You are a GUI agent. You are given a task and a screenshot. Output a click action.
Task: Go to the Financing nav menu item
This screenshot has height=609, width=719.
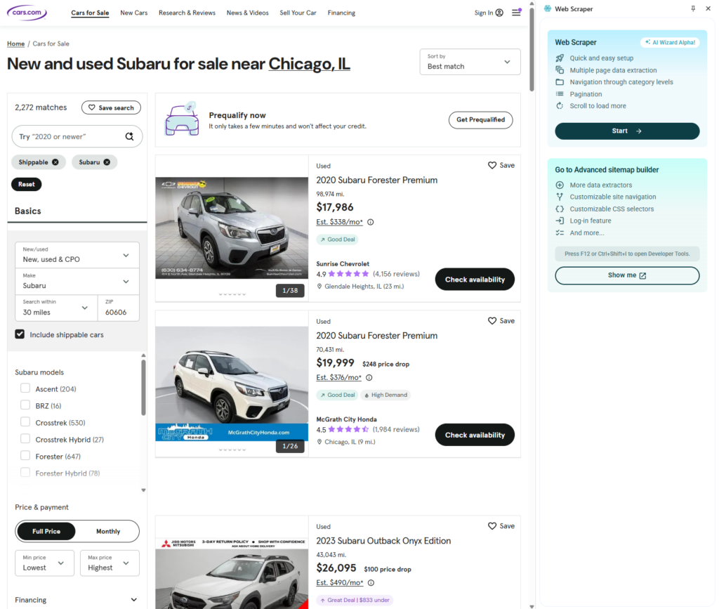click(x=341, y=13)
